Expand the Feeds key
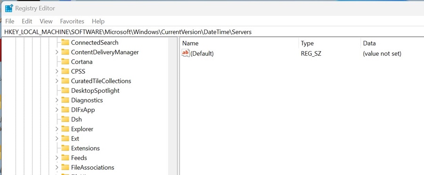 57,158
